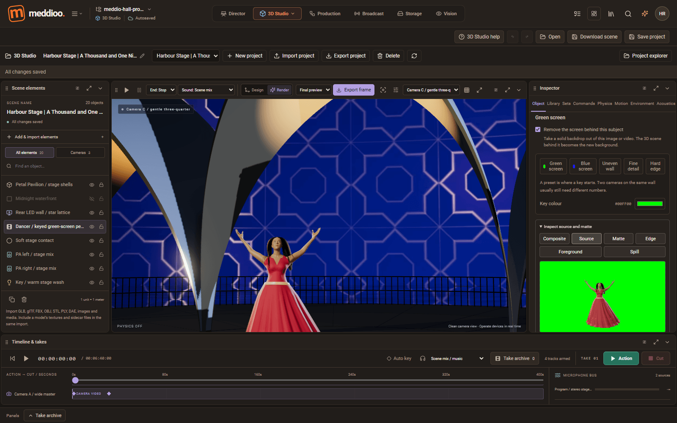Viewport: 677px width, 423px height.
Task: Expand the meddio-hall-pro workspace dropdown
Action: [149, 9]
